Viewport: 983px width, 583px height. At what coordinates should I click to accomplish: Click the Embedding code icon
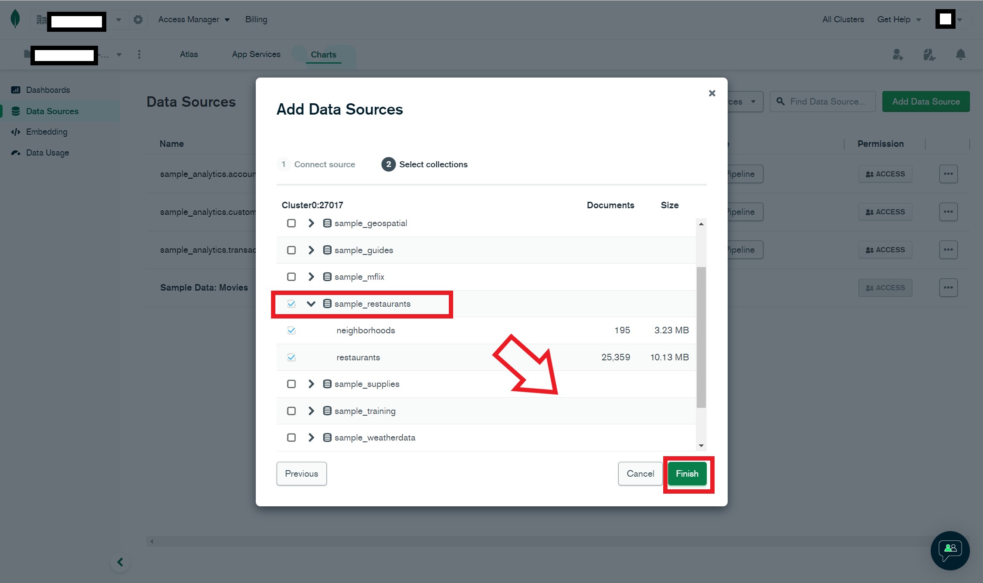click(x=16, y=132)
